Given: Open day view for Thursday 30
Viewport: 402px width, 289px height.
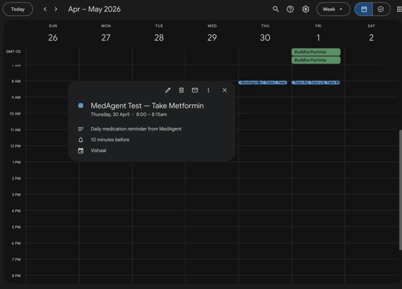Looking at the screenshot, I should pyautogui.click(x=265, y=38).
